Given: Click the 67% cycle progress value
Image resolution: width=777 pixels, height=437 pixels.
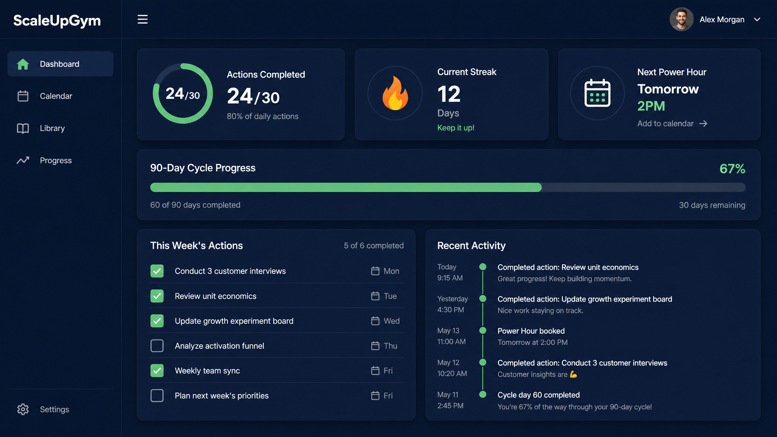Looking at the screenshot, I should click(x=732, y=169).
